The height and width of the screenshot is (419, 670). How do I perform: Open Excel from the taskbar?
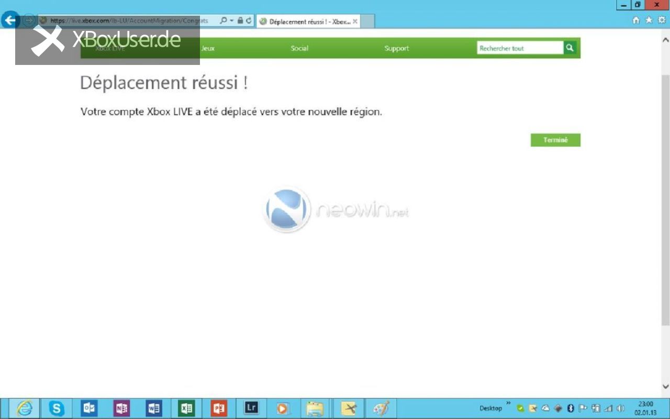click(186, 409)
